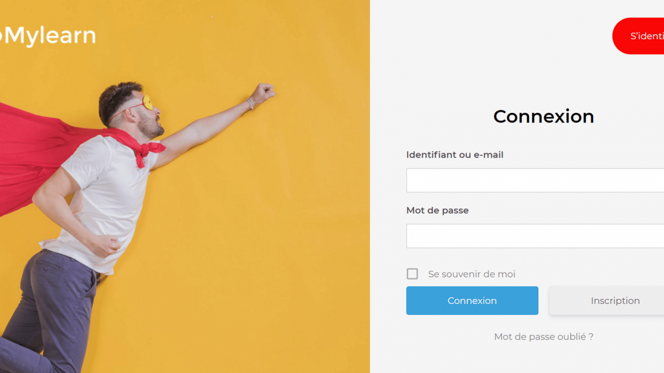Open the Mot de passe oublié link

pyautogui.click(x=543, y=337)
